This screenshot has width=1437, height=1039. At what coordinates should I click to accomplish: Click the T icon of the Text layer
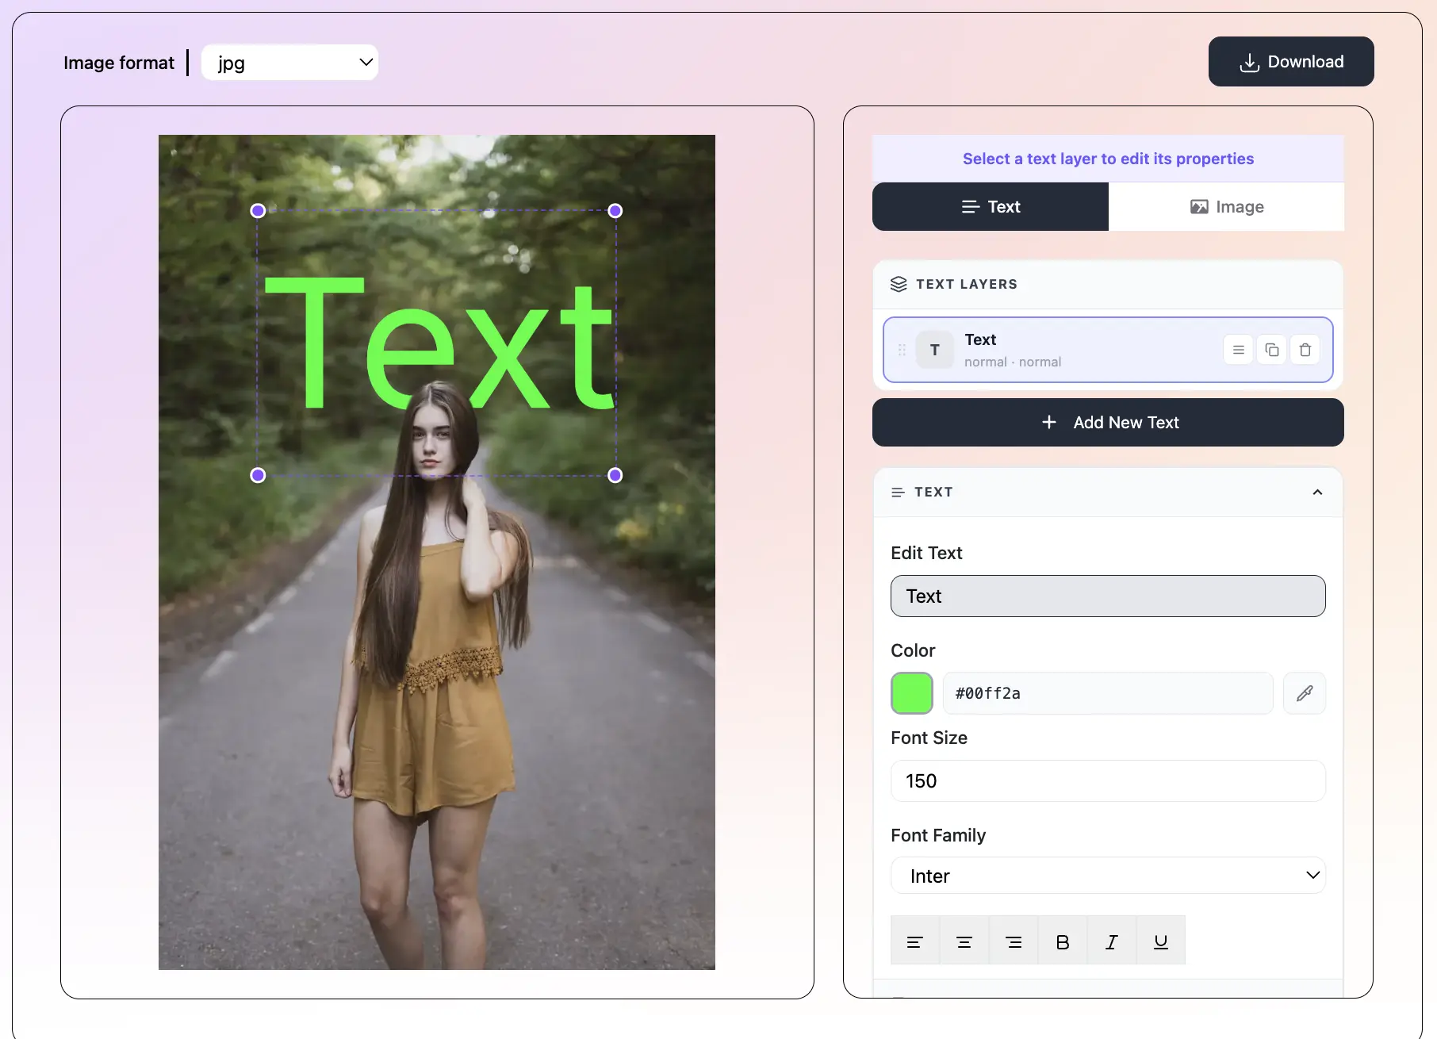pos(935,350)
